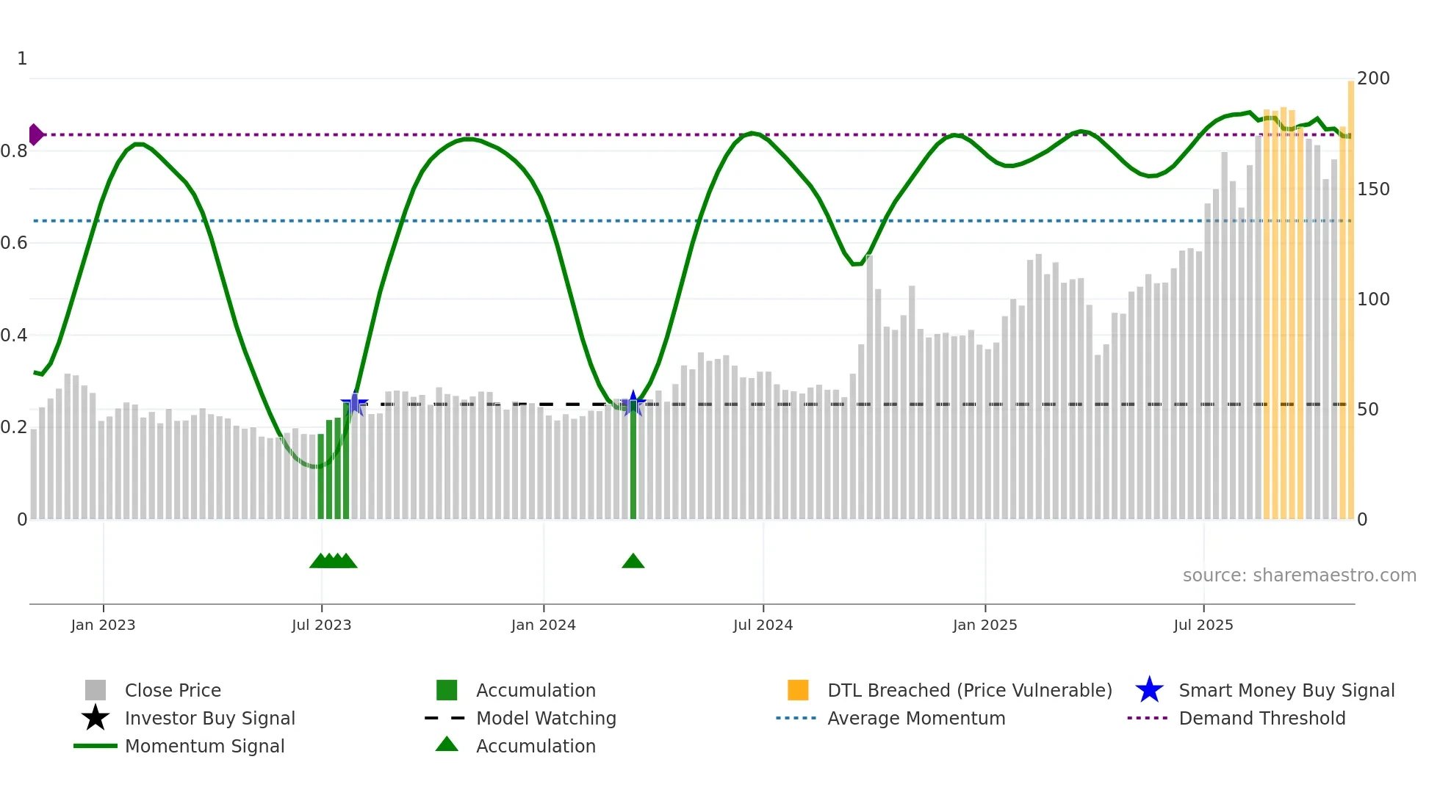The image size is (1440, 809).
Task: Click the dashed Model Watching legend marker
Action: coord(445,718)
